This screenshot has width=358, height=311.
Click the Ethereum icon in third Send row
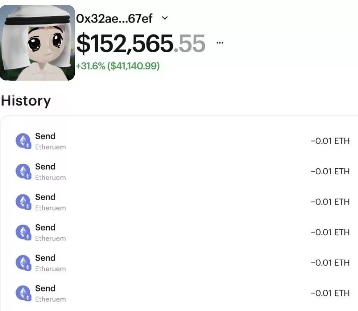[x=23, y=202]
